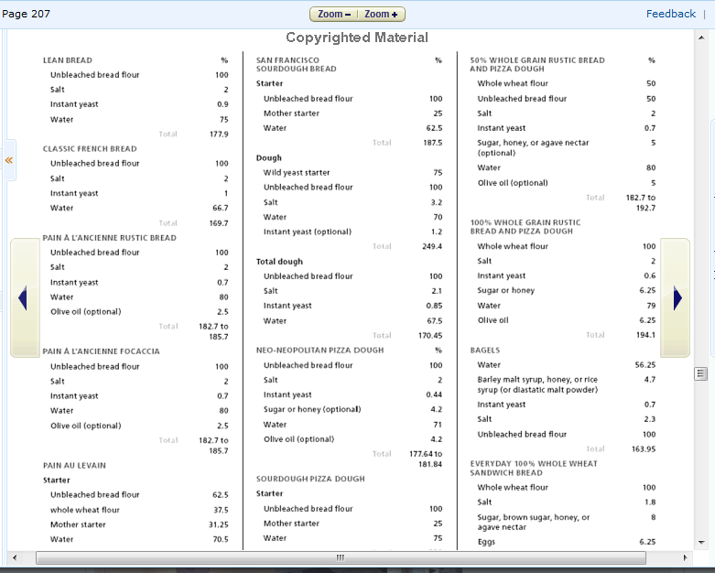The width and height of the screenshot is (715, 573).
Task: Click the CLASSIC FRENCH BREAD heading
Action: click(90, 148)
